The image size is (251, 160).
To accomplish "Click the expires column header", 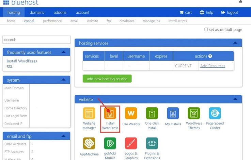I will click(x=161, y=56).
